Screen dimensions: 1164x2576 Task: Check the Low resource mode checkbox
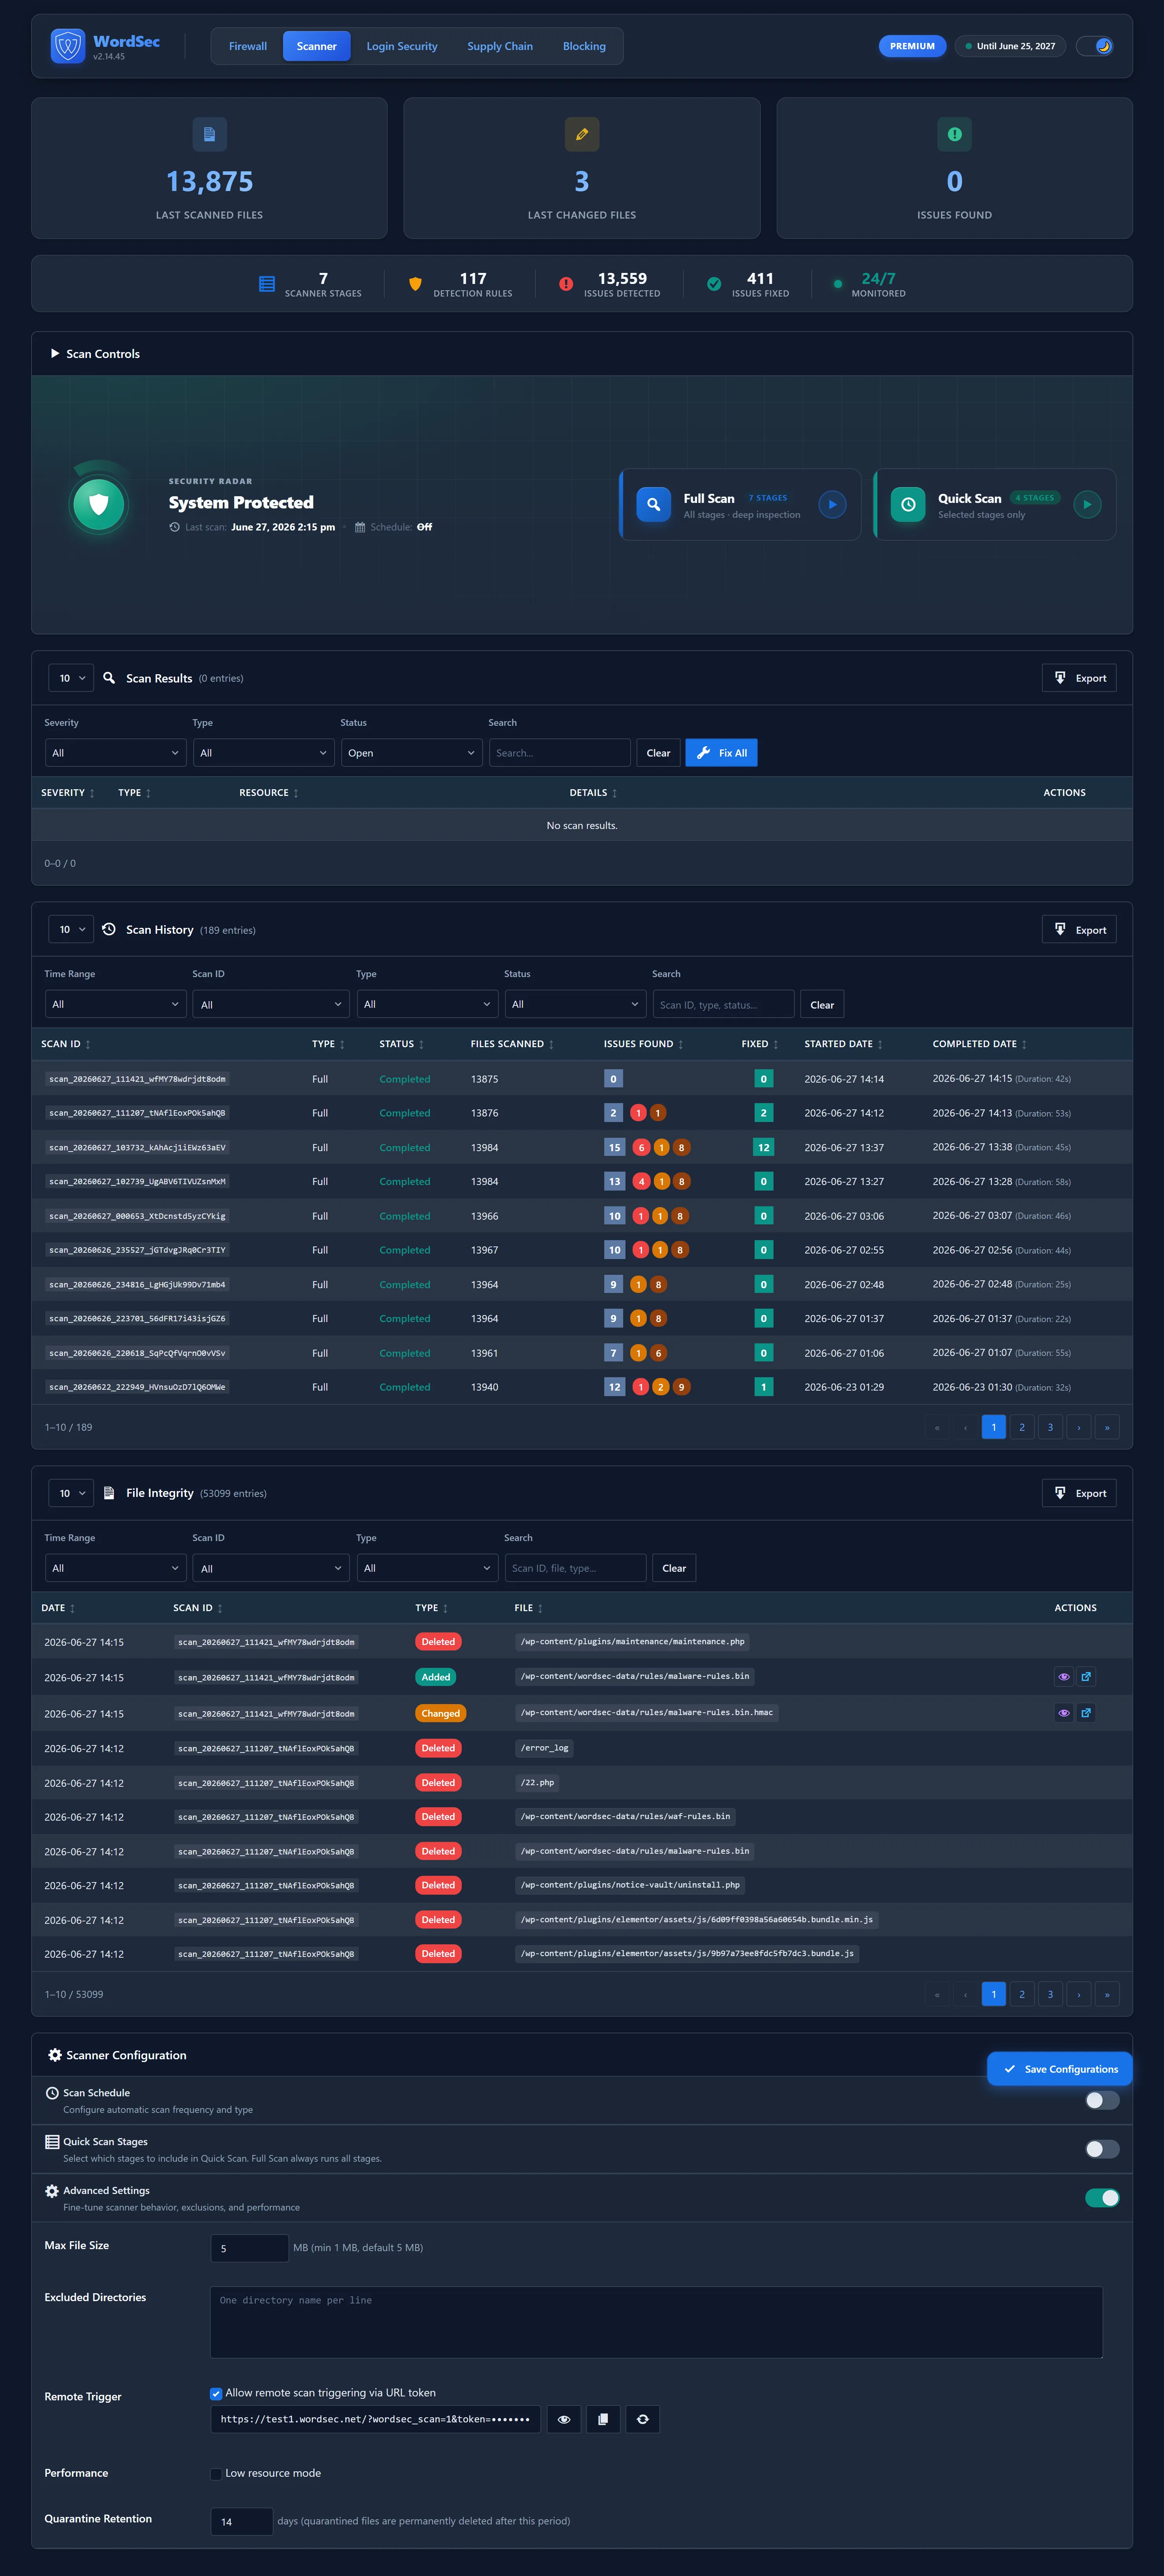pos(216,2474)
